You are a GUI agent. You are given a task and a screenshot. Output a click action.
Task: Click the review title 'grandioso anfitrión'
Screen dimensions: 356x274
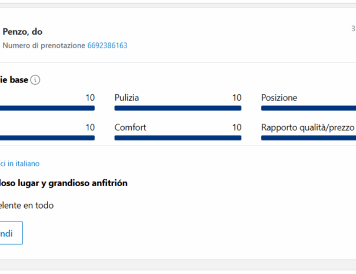pos(88,183)
